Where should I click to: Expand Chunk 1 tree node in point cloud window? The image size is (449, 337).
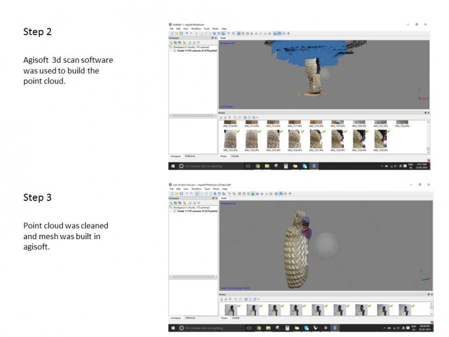[x=172, y=51]
